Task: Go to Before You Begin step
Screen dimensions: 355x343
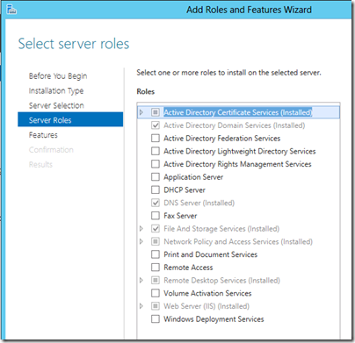Action: click(x=58, y=76)
